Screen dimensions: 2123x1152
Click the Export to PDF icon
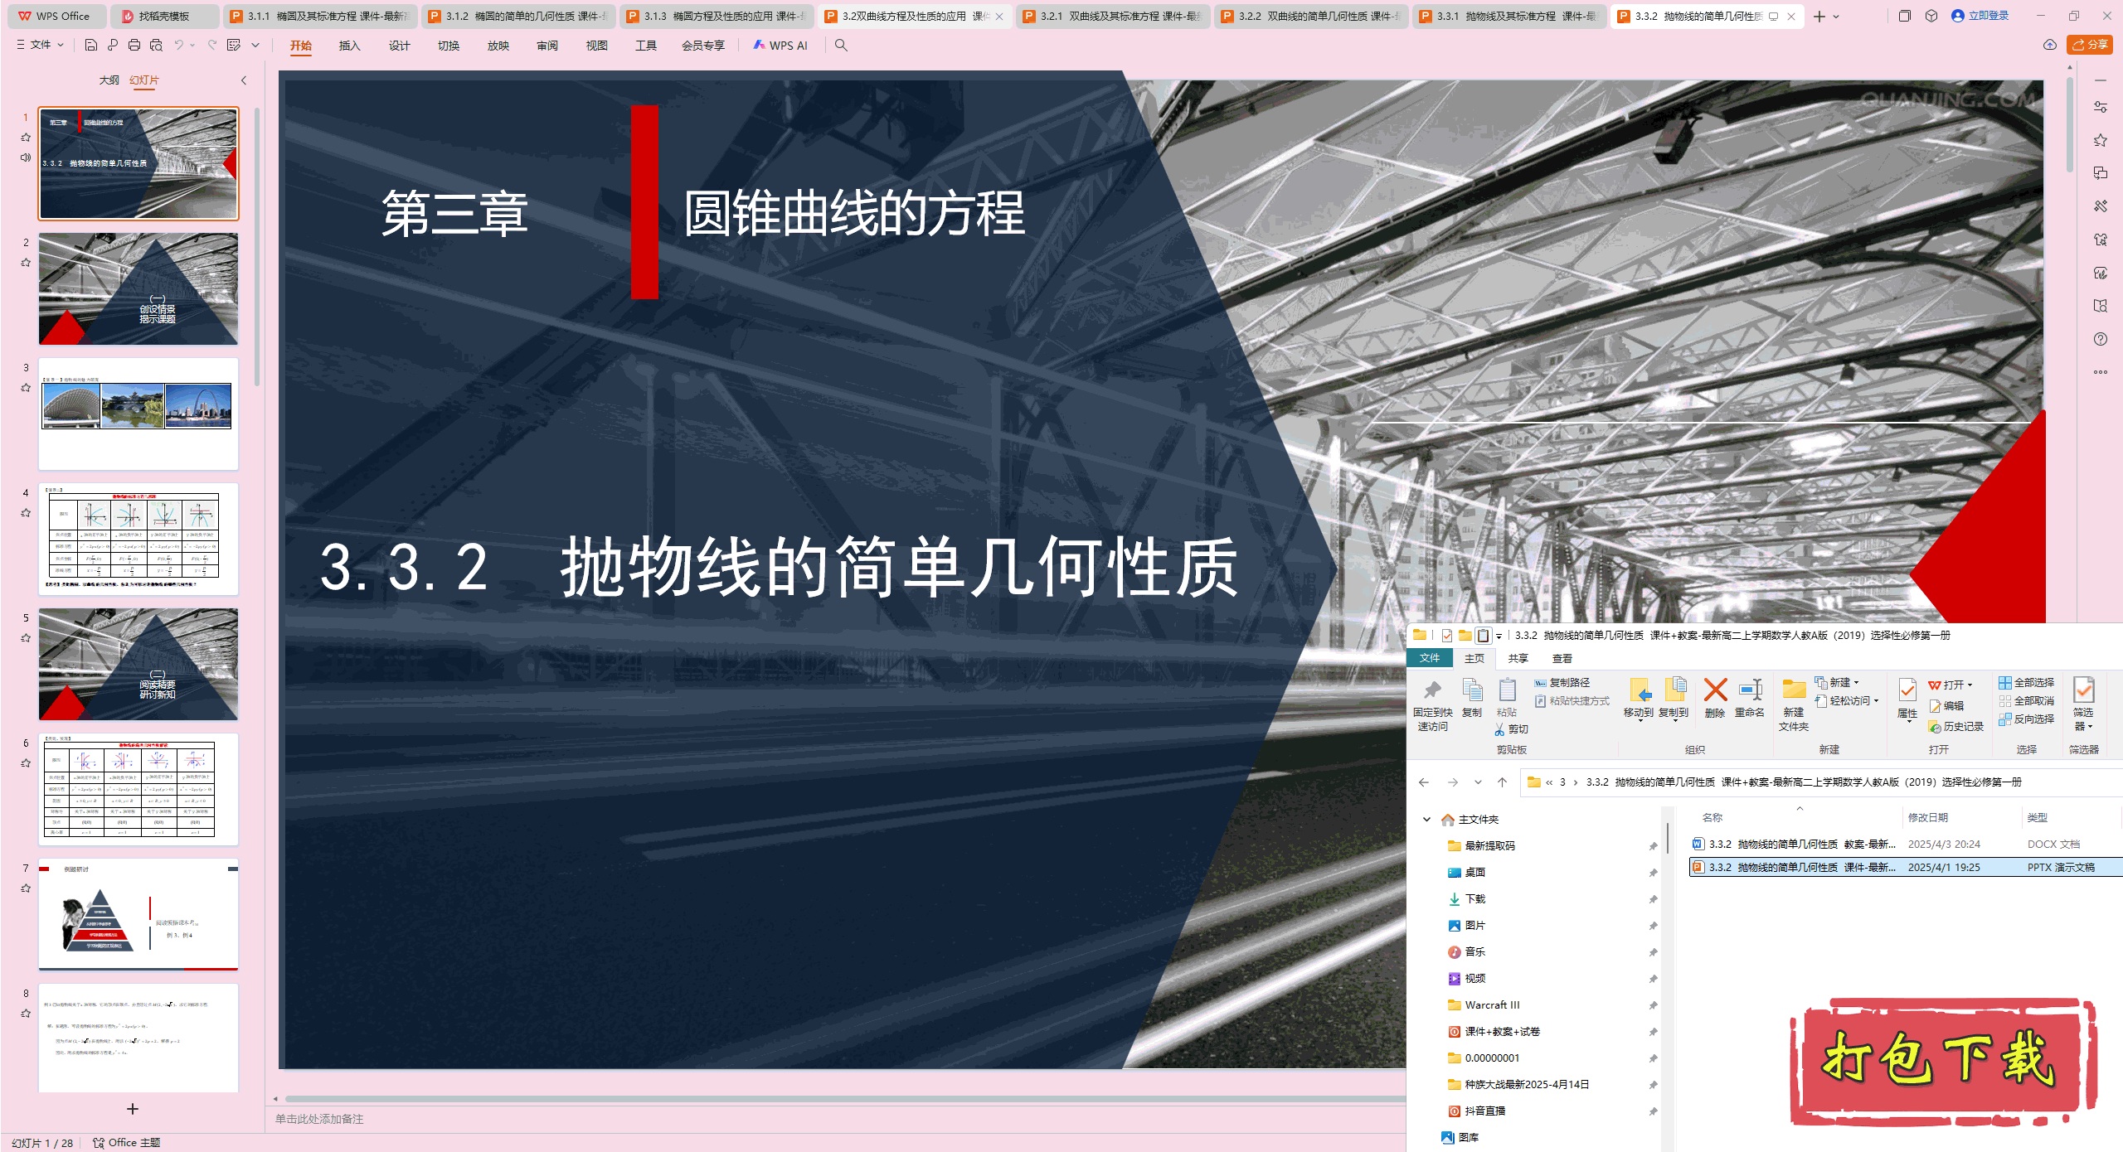(x=113, y=45)
